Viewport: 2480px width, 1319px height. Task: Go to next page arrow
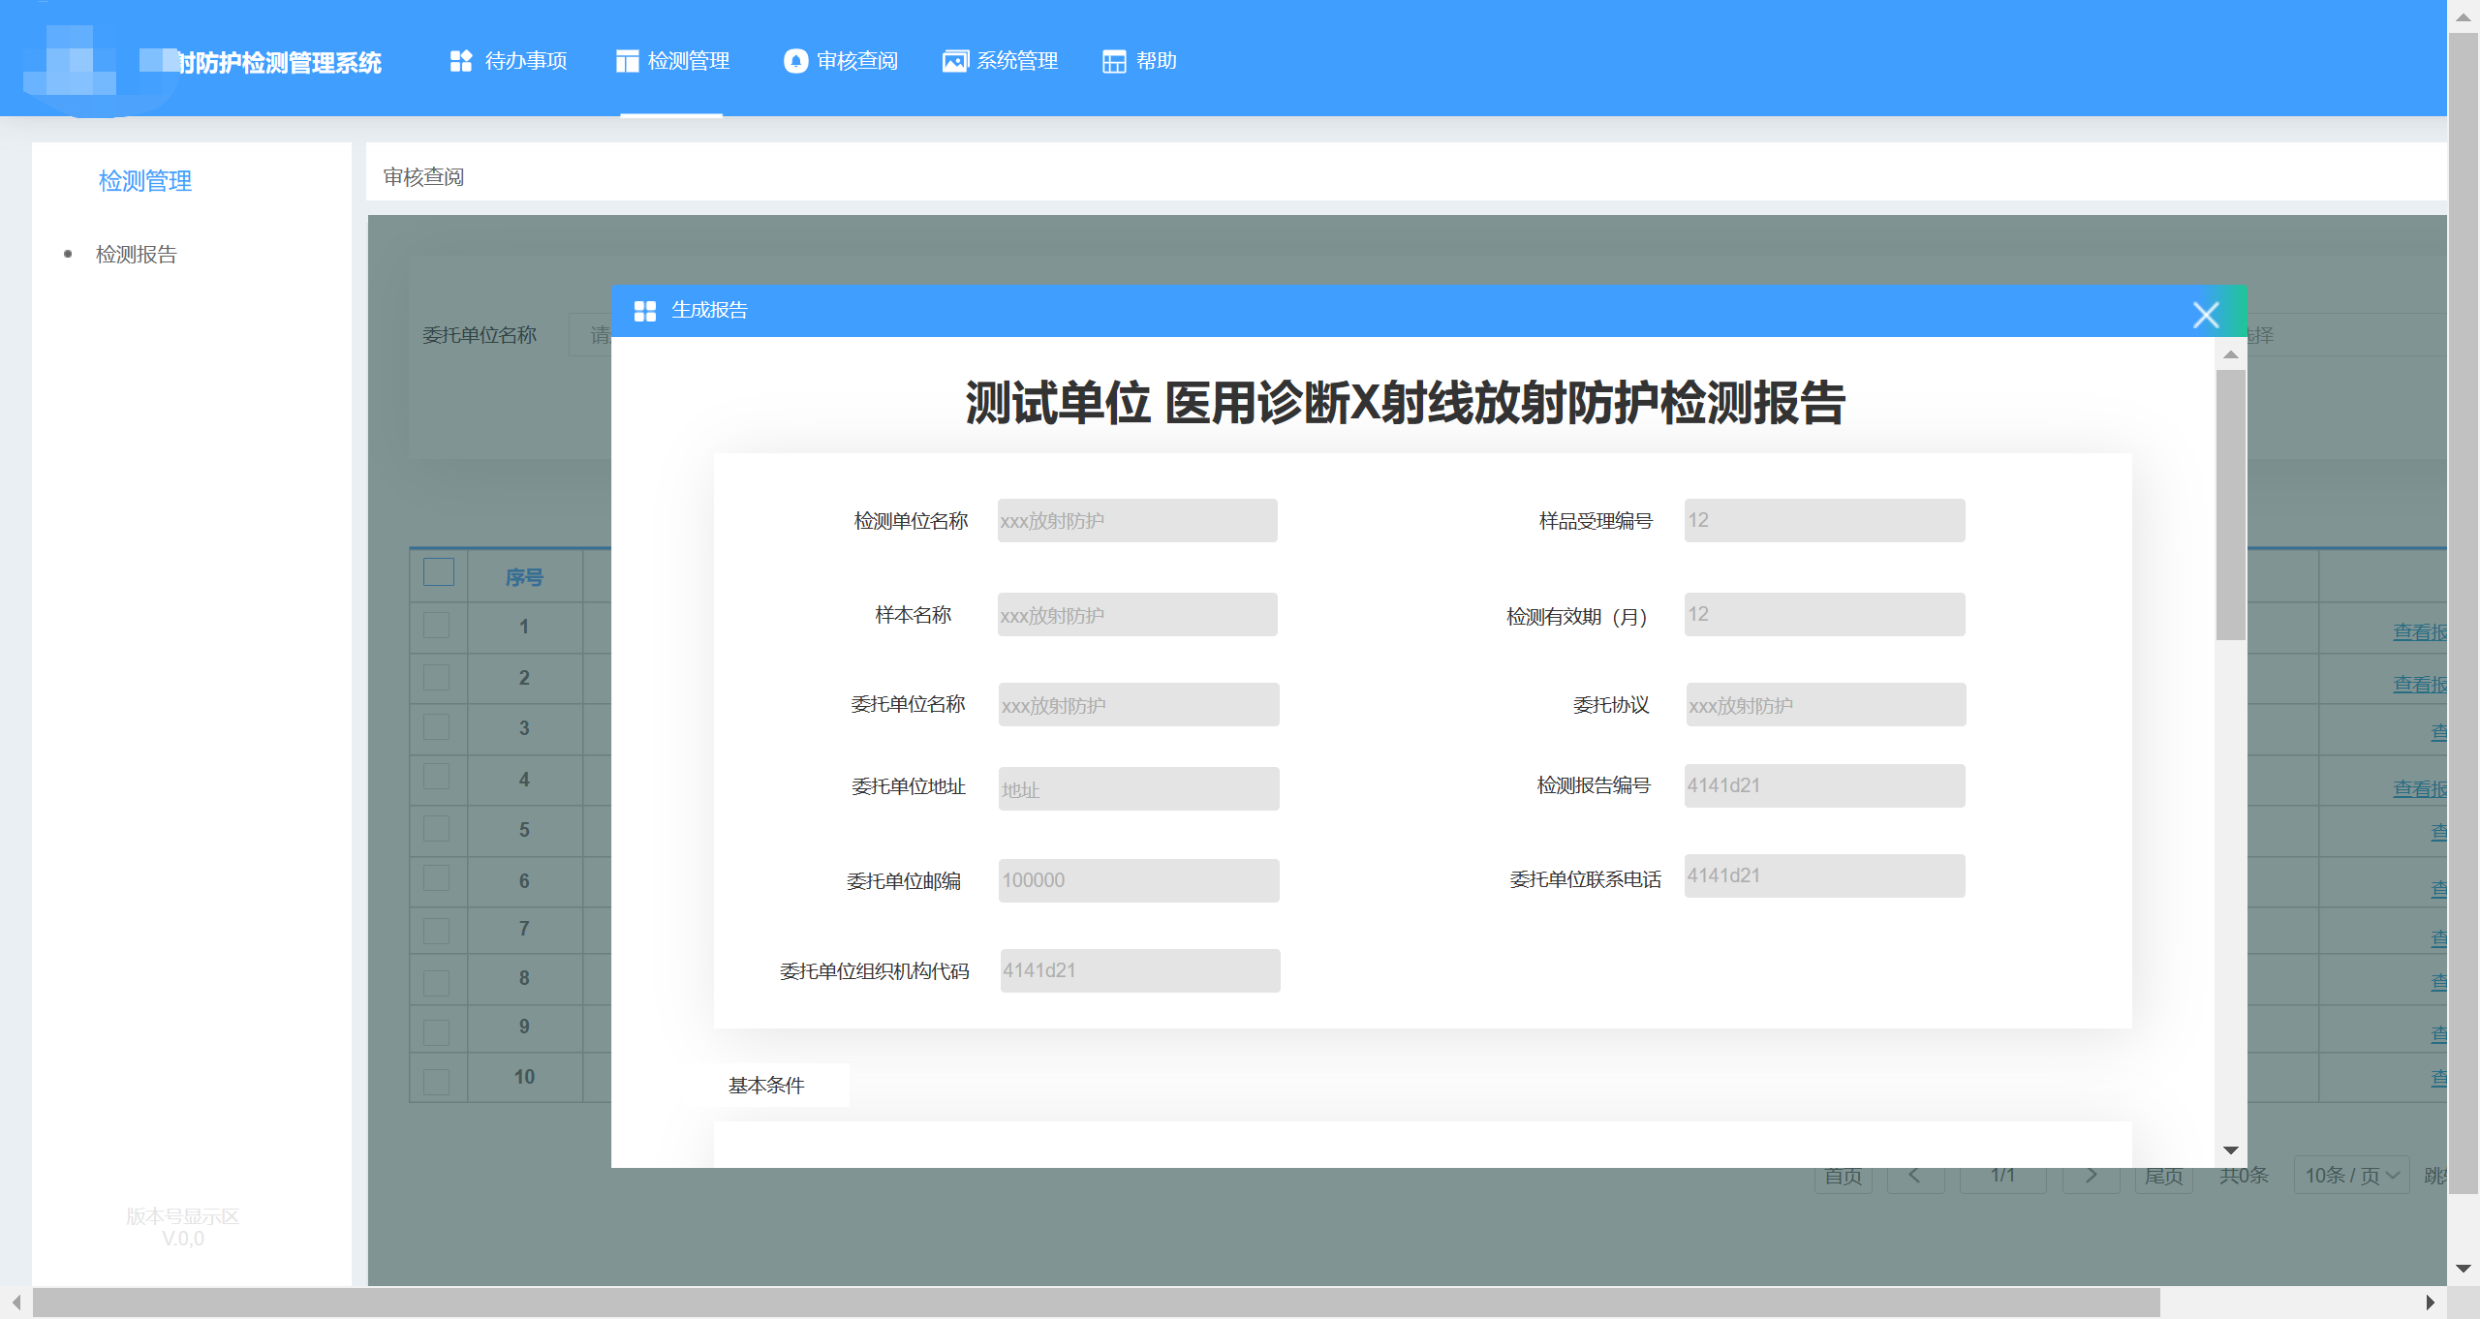pyautogui.click(x=2091, y=1176)
